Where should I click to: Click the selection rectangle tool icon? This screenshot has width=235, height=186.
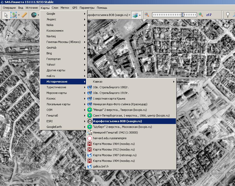pyautogui.click(x=14, y=15)
